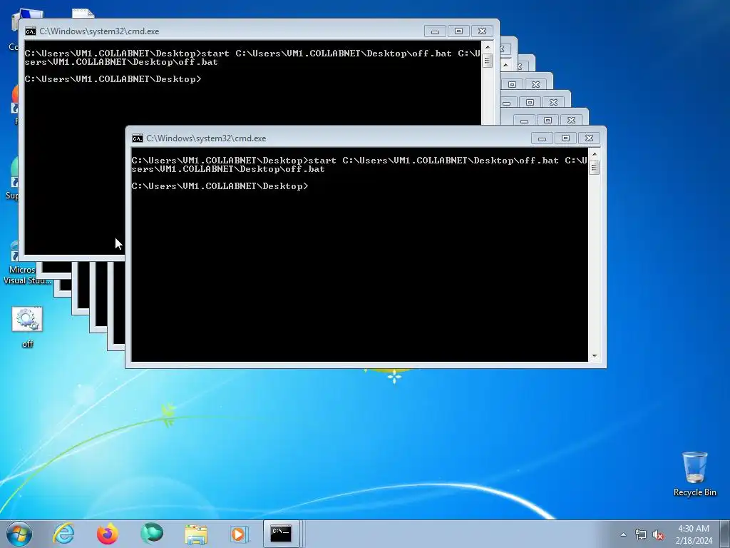
Task: Maximize the front cmd.exe window
Action: click(x=565, y=138)
